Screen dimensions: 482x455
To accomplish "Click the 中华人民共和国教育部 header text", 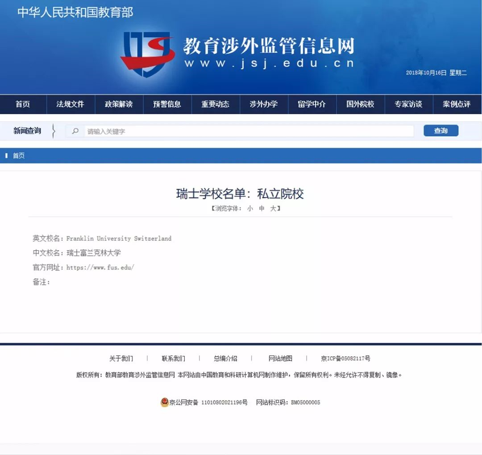I will point(75,12).
